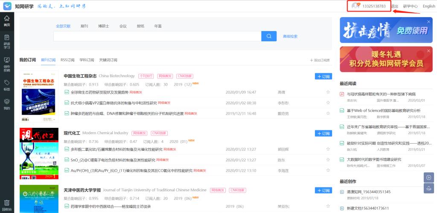This screenshot has width=437, height=213.
Task: Subscribe to 中国生物工程杂志 with 订阅 button
Action: pos(323,76)
